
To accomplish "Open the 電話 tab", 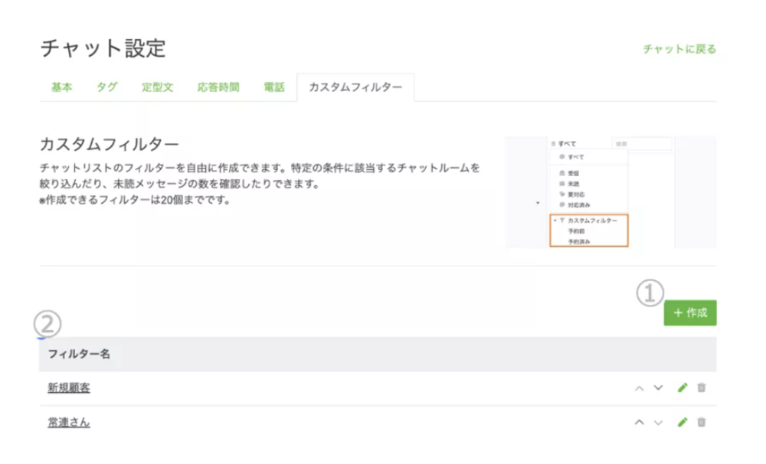I will pyautogui.click(x=273, y=87).
